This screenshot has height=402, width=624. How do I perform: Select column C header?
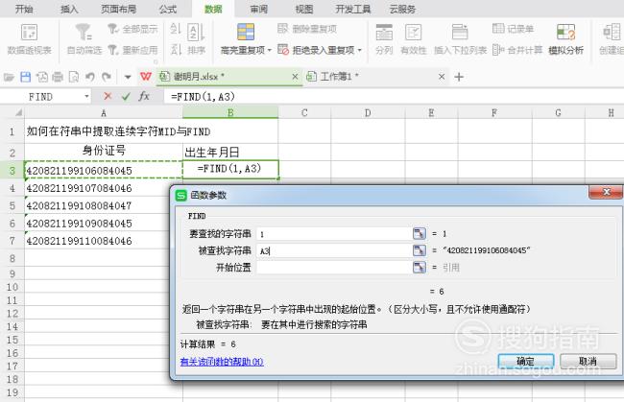(304, 113)
